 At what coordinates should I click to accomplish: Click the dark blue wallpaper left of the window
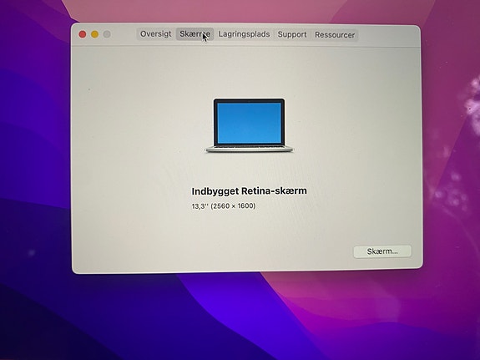(33, 153)
